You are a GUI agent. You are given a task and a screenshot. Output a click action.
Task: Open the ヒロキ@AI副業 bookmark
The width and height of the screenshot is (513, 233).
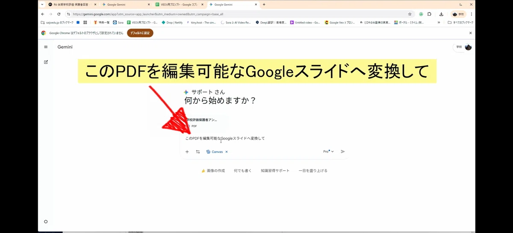375,22
